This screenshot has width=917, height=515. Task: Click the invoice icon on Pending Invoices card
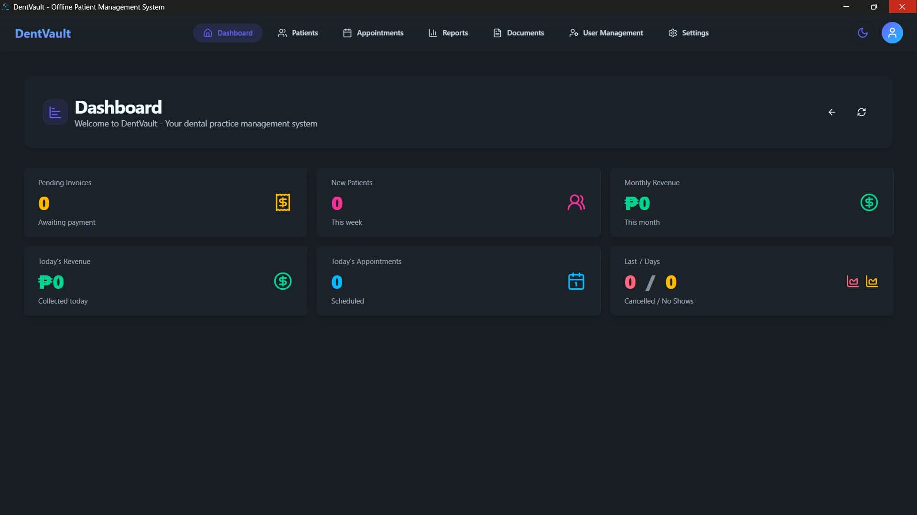[x=282, y=202]
